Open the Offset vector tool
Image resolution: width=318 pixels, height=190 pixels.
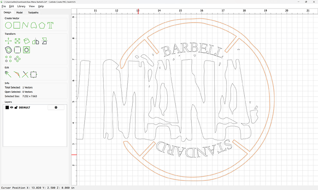click(8, 50)
